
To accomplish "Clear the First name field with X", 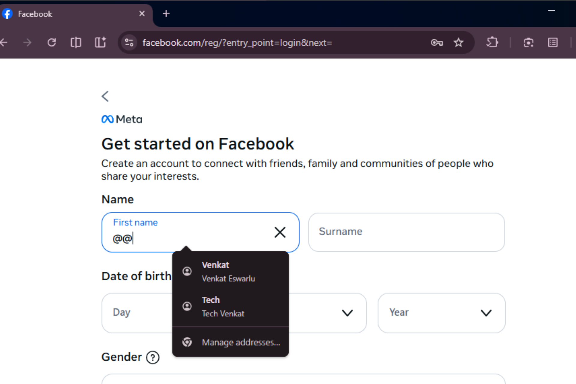I will (280, 232).
